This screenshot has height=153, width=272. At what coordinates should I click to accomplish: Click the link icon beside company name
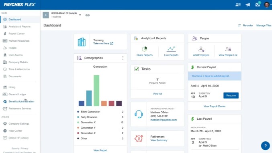click(88, 15)
